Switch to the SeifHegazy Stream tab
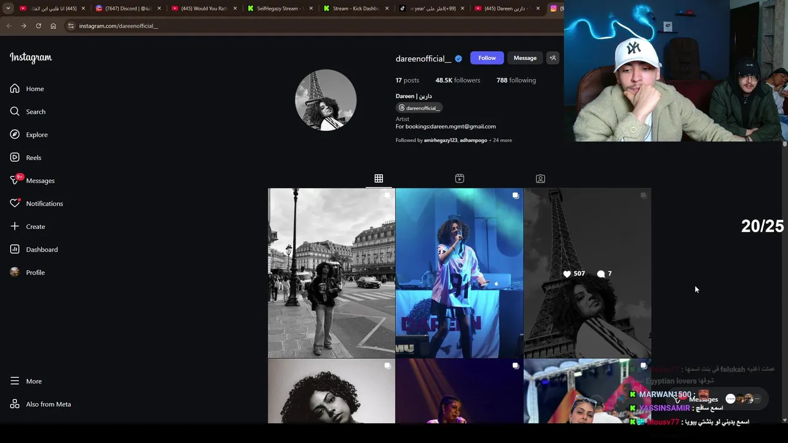Viewport: 788px width, 443px height. click(279, 9)
